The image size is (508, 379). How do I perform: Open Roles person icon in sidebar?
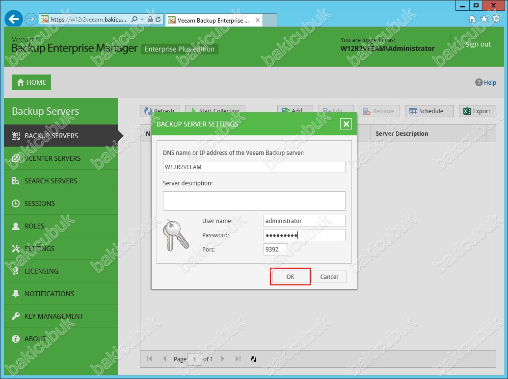point(16,226)
